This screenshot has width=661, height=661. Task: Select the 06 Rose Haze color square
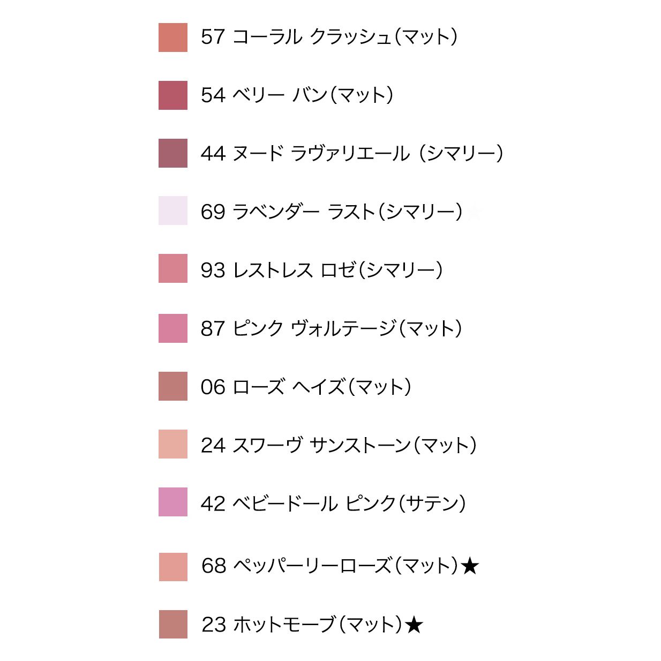(172, 386)
